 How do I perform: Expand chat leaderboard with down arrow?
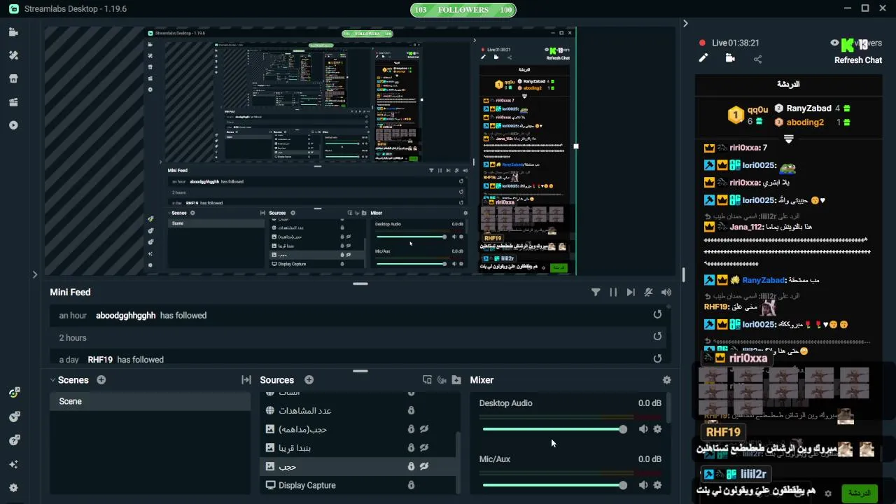click(788, 139)
